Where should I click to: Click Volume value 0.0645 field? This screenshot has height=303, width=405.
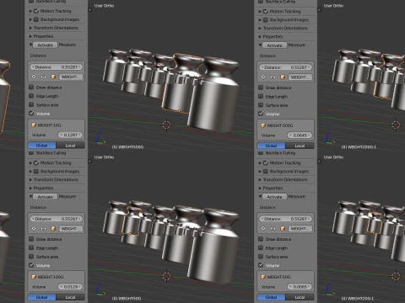tap(300, 136)
